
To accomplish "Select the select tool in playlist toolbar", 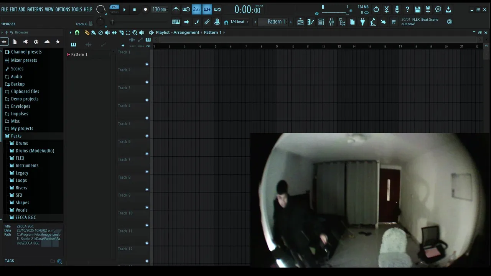I will (128, 33).
